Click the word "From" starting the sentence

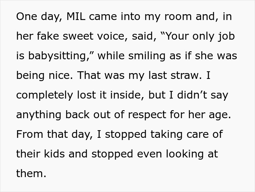(30, 134)
